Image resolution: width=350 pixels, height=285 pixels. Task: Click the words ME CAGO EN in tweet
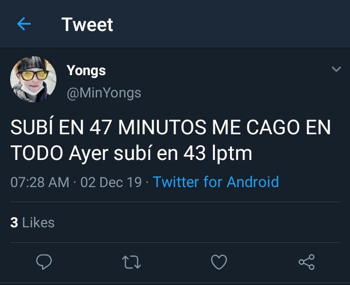point(271,127)
